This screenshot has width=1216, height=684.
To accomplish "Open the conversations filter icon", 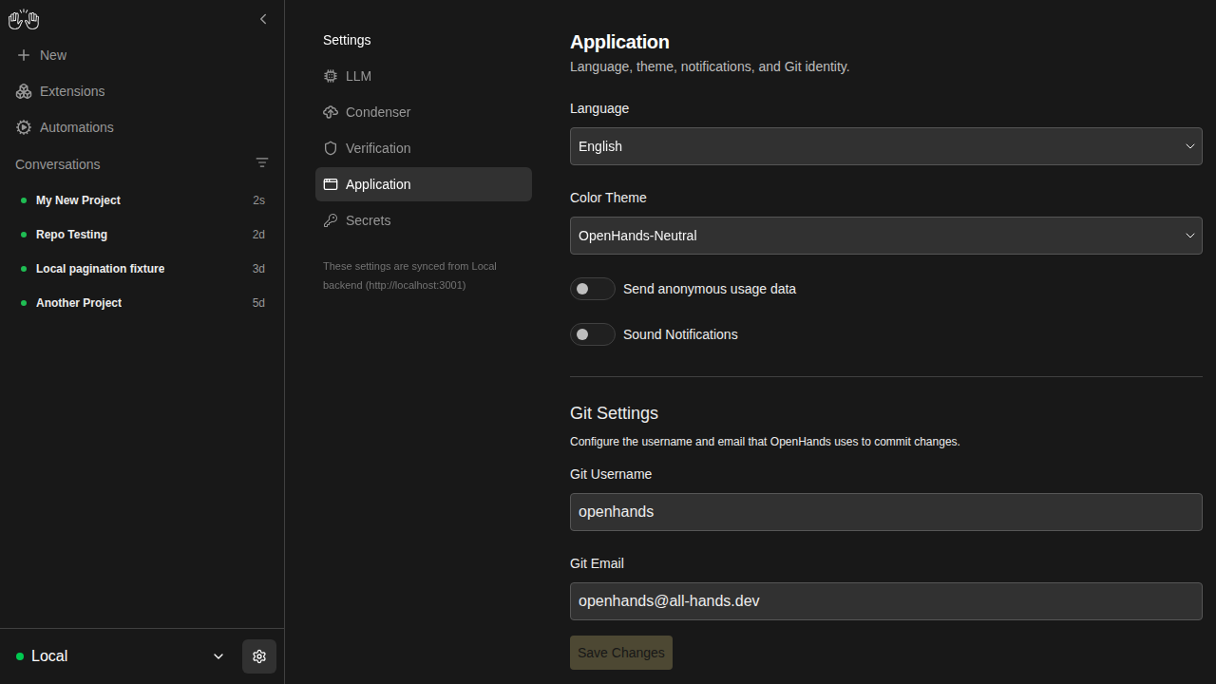I will [262, 163].
